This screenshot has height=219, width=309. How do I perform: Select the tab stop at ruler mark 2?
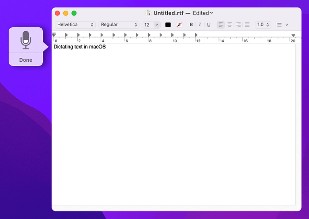point(79,35)
